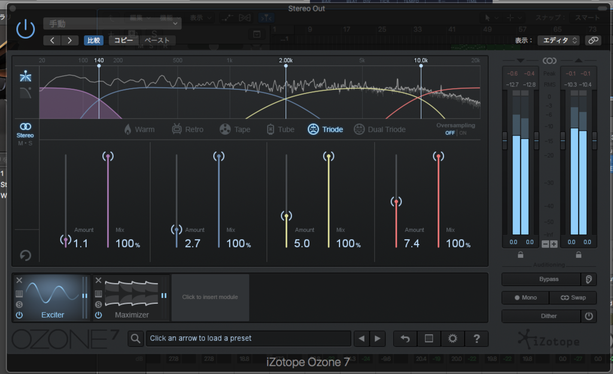This screenshot has height=374, width=613.
Task: Select Stereo channel mode
Action: point(25,130)
